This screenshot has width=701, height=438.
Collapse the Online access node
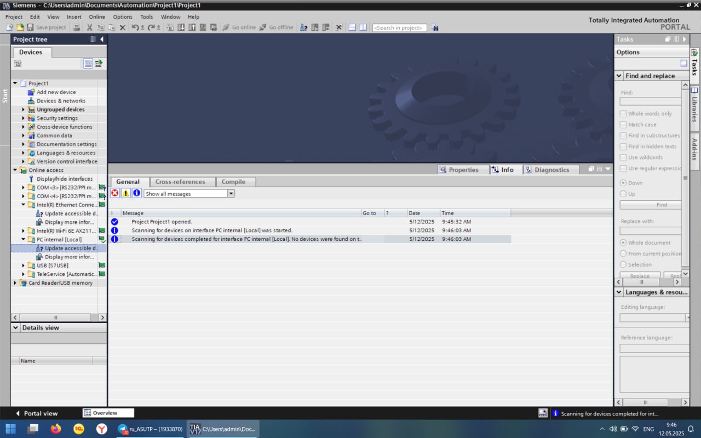tap(15, 170)
